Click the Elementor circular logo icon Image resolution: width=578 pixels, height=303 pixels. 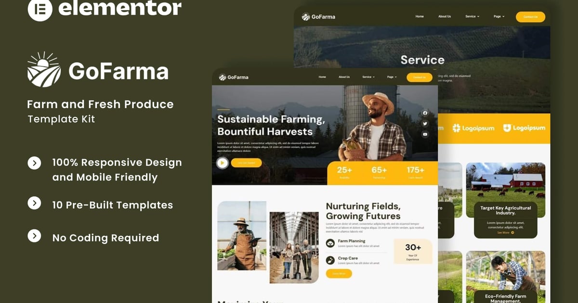[40, 9]
